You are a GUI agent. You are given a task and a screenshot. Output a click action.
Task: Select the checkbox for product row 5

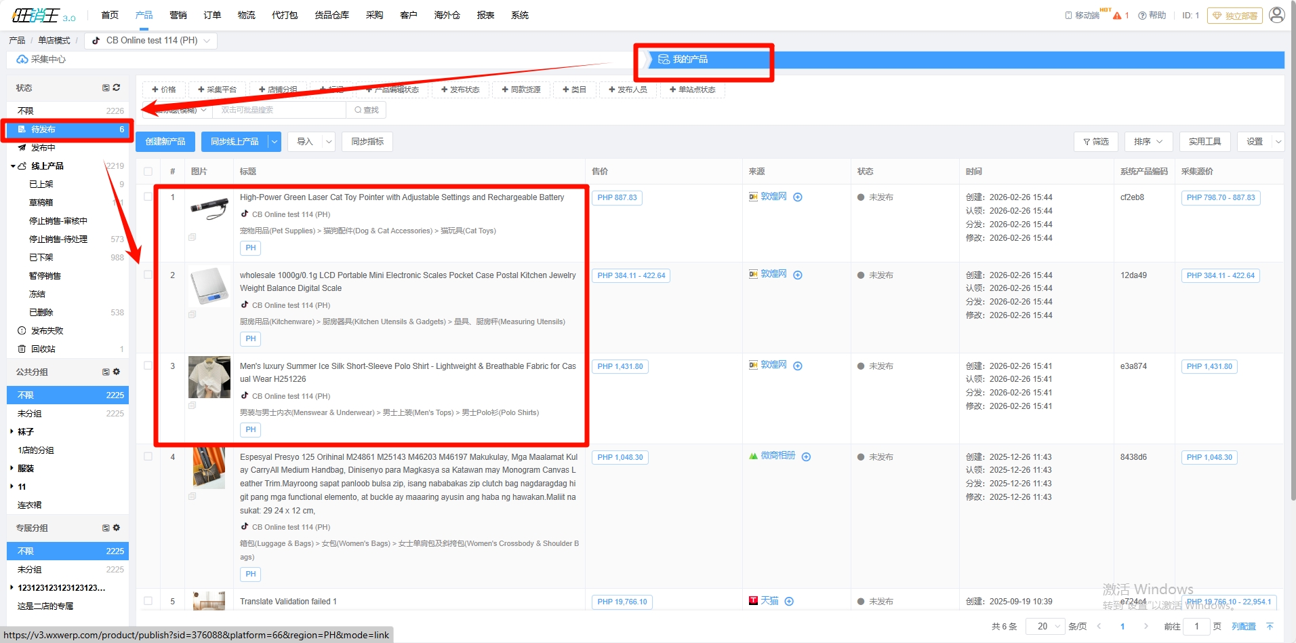point(148,601)
